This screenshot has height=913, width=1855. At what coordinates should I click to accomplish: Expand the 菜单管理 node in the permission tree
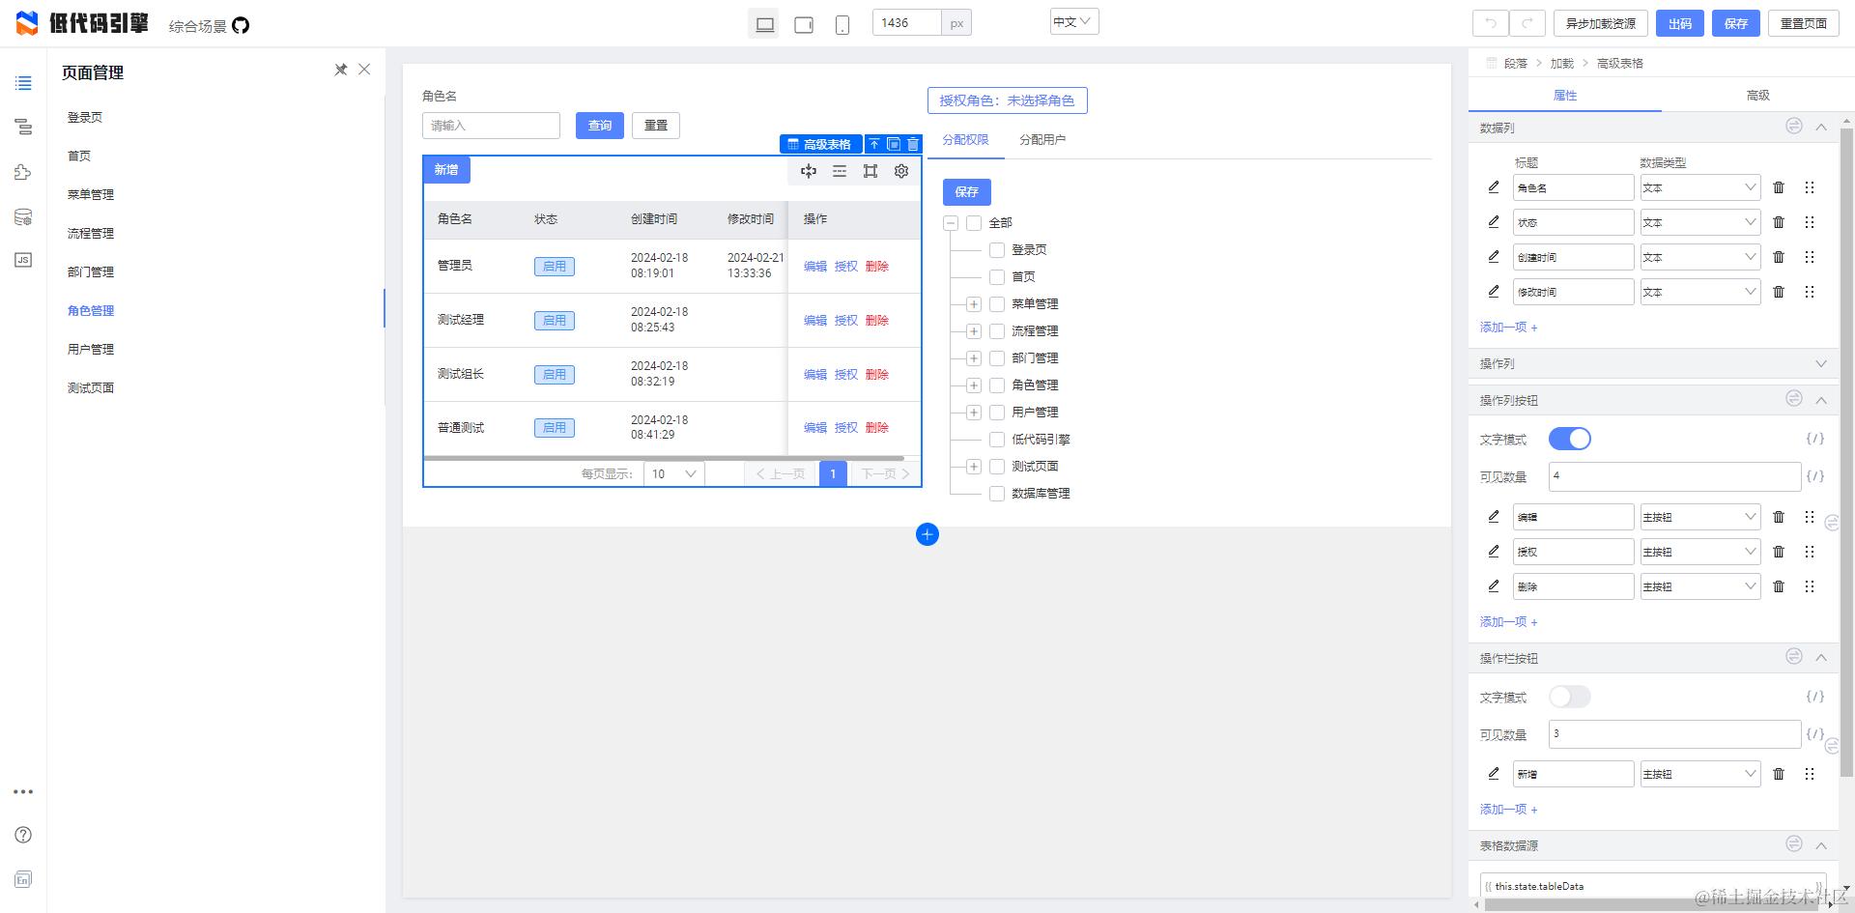[x=973, y=303]
